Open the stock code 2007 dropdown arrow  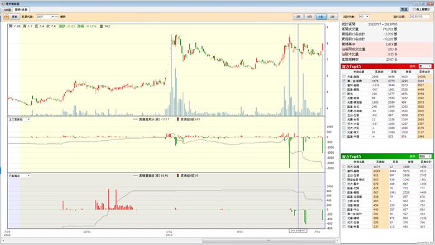coord(52,17)
